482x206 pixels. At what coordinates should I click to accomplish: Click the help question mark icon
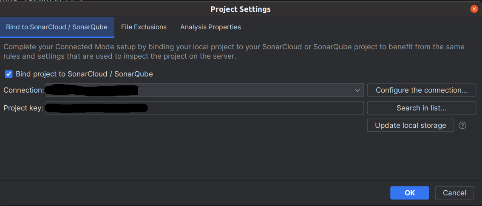click(462, 125)
